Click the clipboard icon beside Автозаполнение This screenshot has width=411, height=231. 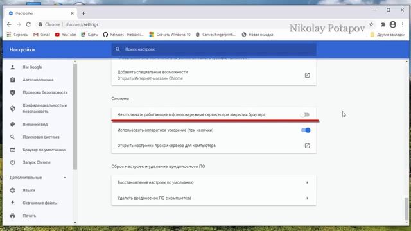click(x=13, y=80)
